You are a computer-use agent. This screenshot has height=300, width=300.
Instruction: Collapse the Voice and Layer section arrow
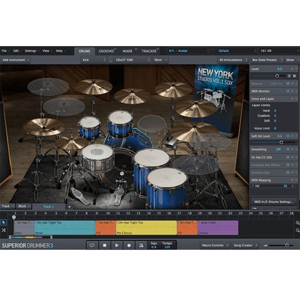[x=296, y=98]
